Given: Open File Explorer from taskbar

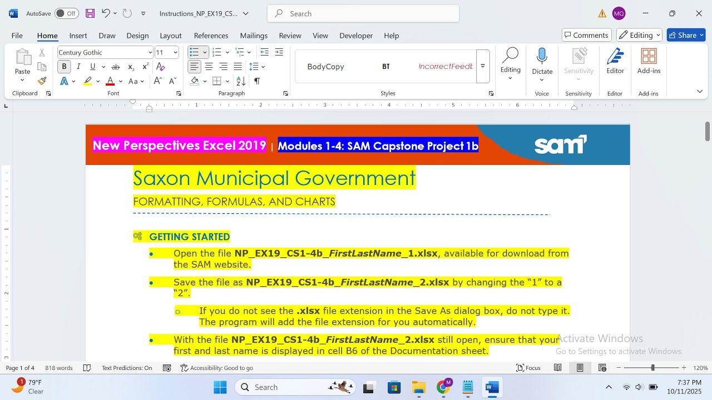Looking at the screenshot, I should (418, 387).
